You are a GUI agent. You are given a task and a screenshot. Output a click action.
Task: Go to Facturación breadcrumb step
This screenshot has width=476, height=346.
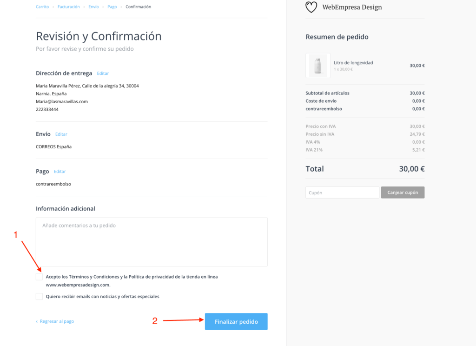69,7
